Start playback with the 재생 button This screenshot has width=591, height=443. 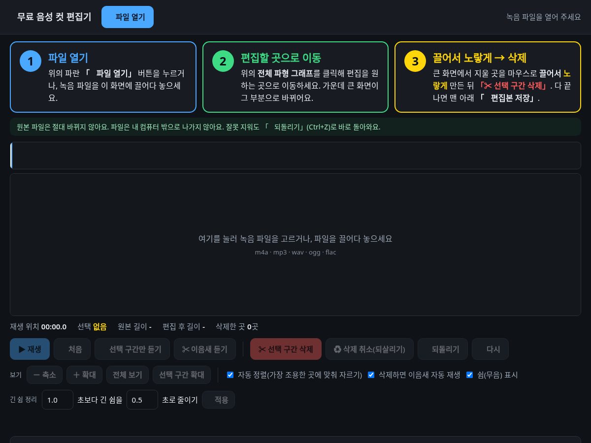click(x=30, y=349)
